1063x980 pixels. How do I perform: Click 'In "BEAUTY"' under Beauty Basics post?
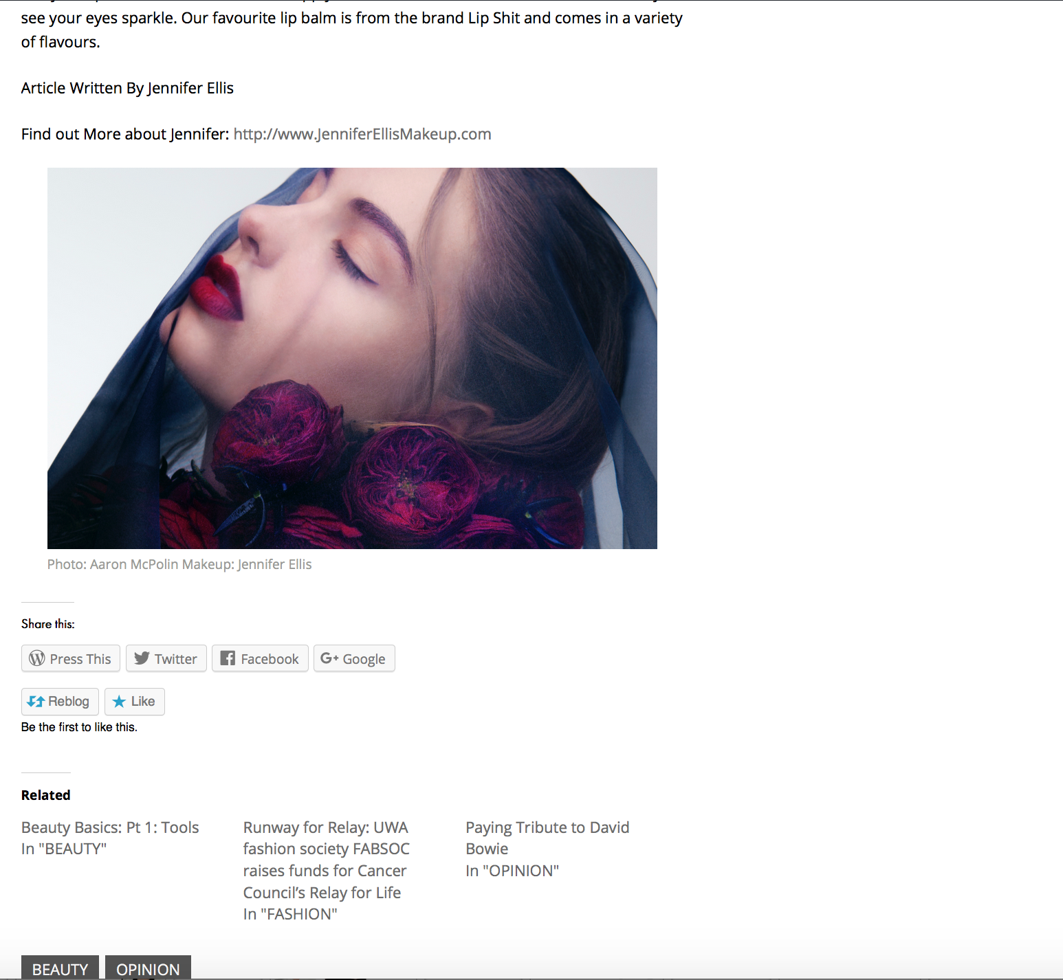tap(64, 849)
